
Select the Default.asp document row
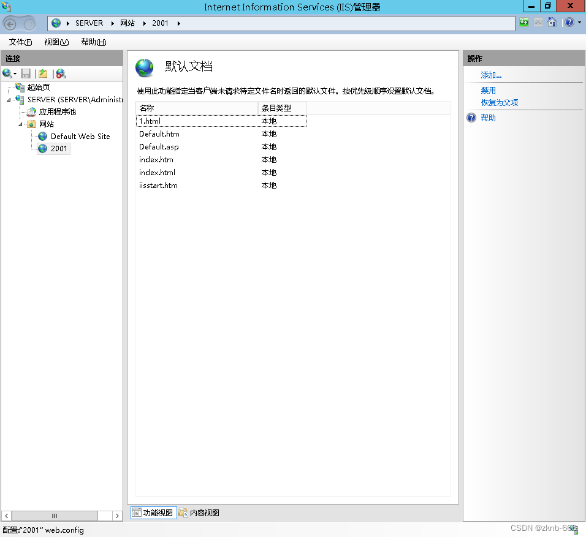(221, 147)
